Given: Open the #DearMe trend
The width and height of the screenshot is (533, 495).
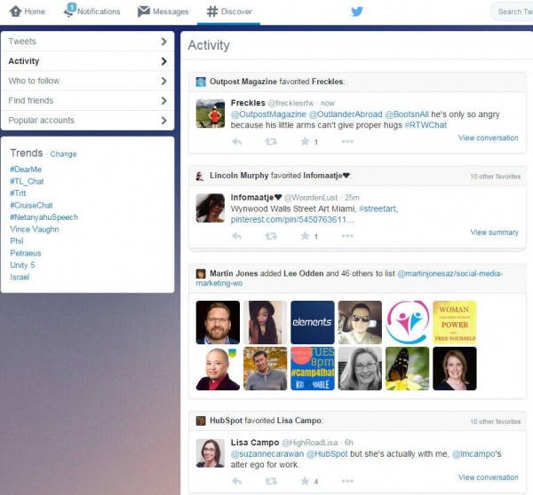Looking at the screenshot, I should (26, 169).
